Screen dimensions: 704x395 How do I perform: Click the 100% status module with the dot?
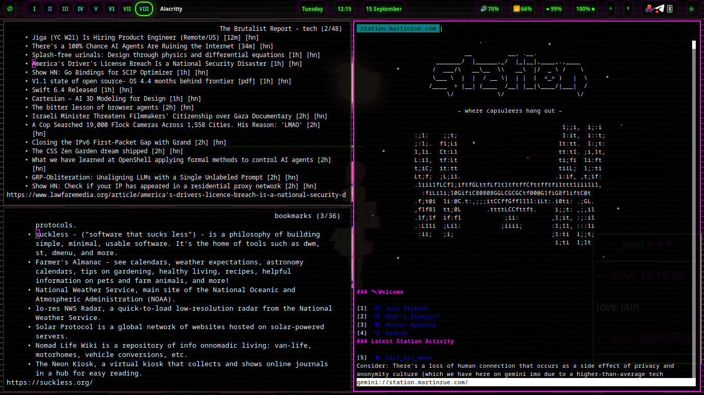click(585, 9)
